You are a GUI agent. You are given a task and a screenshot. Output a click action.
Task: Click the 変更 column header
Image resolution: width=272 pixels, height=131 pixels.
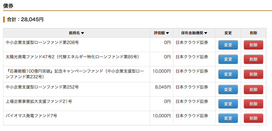tap(228, 33)
